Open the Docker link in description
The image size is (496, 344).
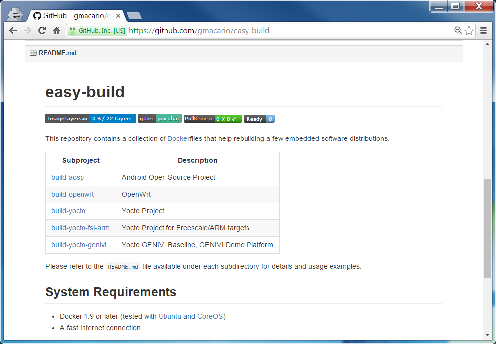coord(179,138)
